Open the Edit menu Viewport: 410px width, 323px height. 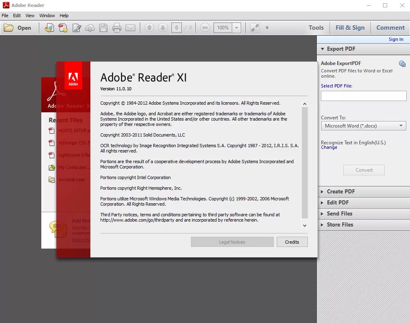(17, 16)
